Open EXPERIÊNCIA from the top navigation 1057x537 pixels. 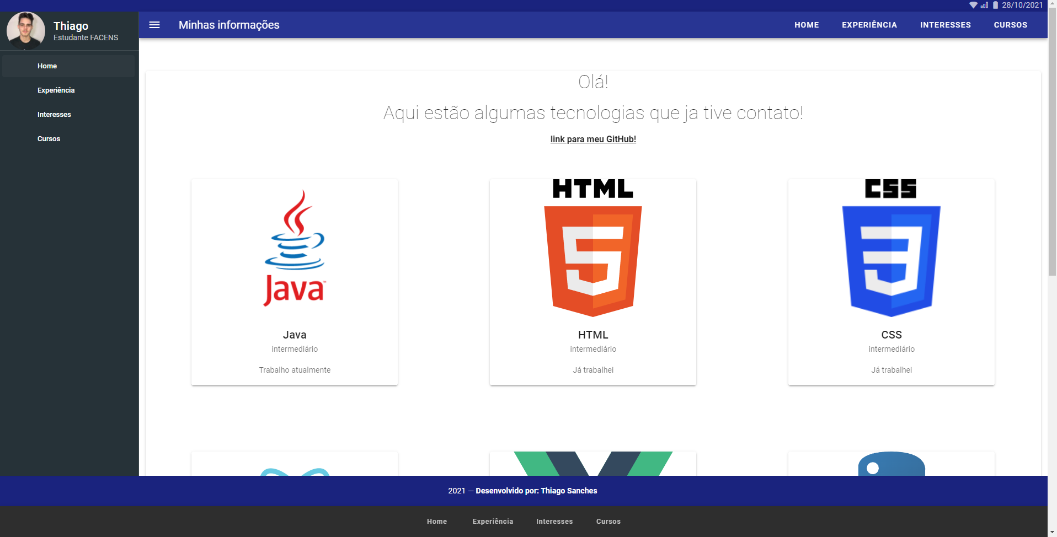click(869, 25)
